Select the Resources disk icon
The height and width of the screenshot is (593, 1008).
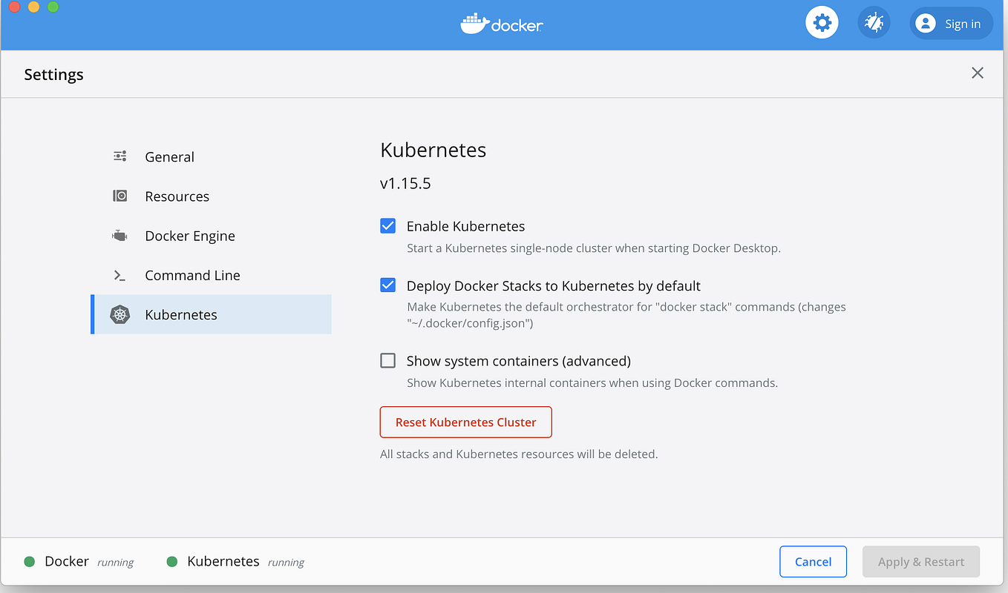120,196
